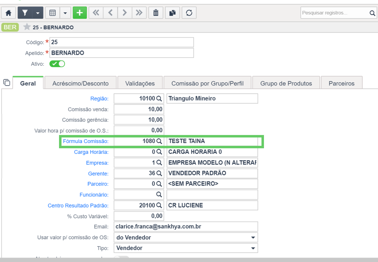Image resolution: width=378 pixels, height=262 pixels.
Task: Add a new record with green plus
Action: click(x=80, y=13)
